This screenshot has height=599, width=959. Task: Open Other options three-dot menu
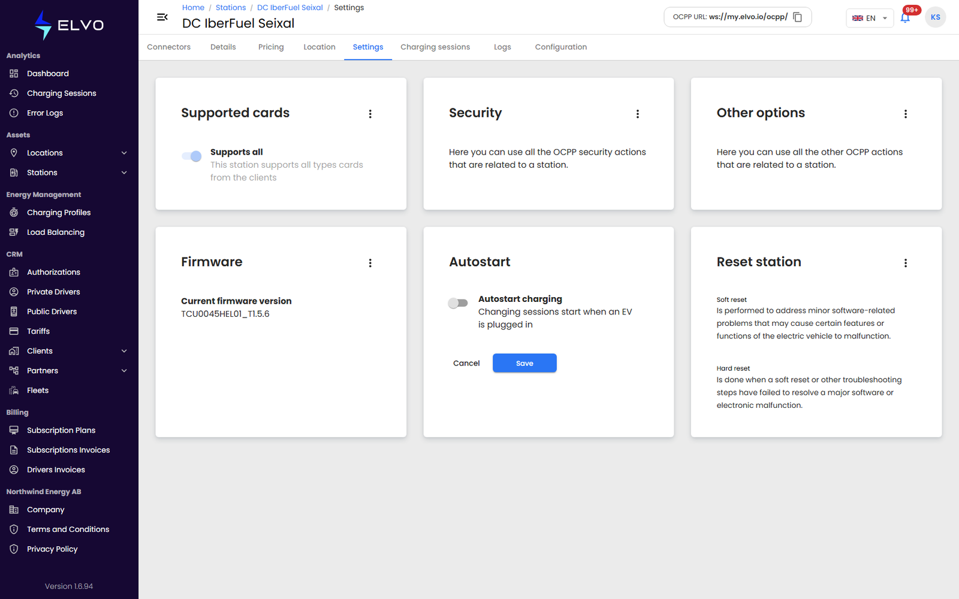[906, 114]
